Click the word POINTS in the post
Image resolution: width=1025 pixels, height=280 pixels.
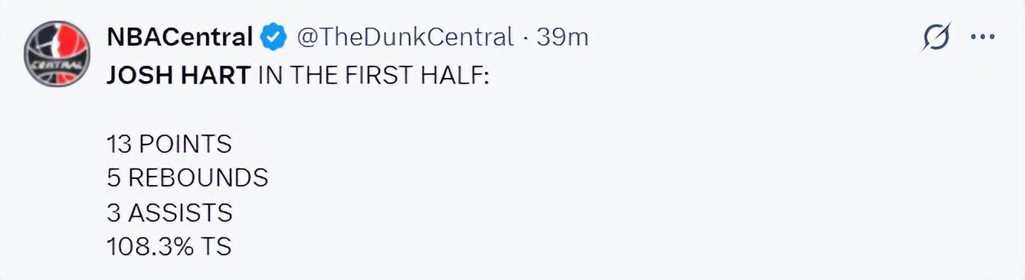(x=185, y=143)
